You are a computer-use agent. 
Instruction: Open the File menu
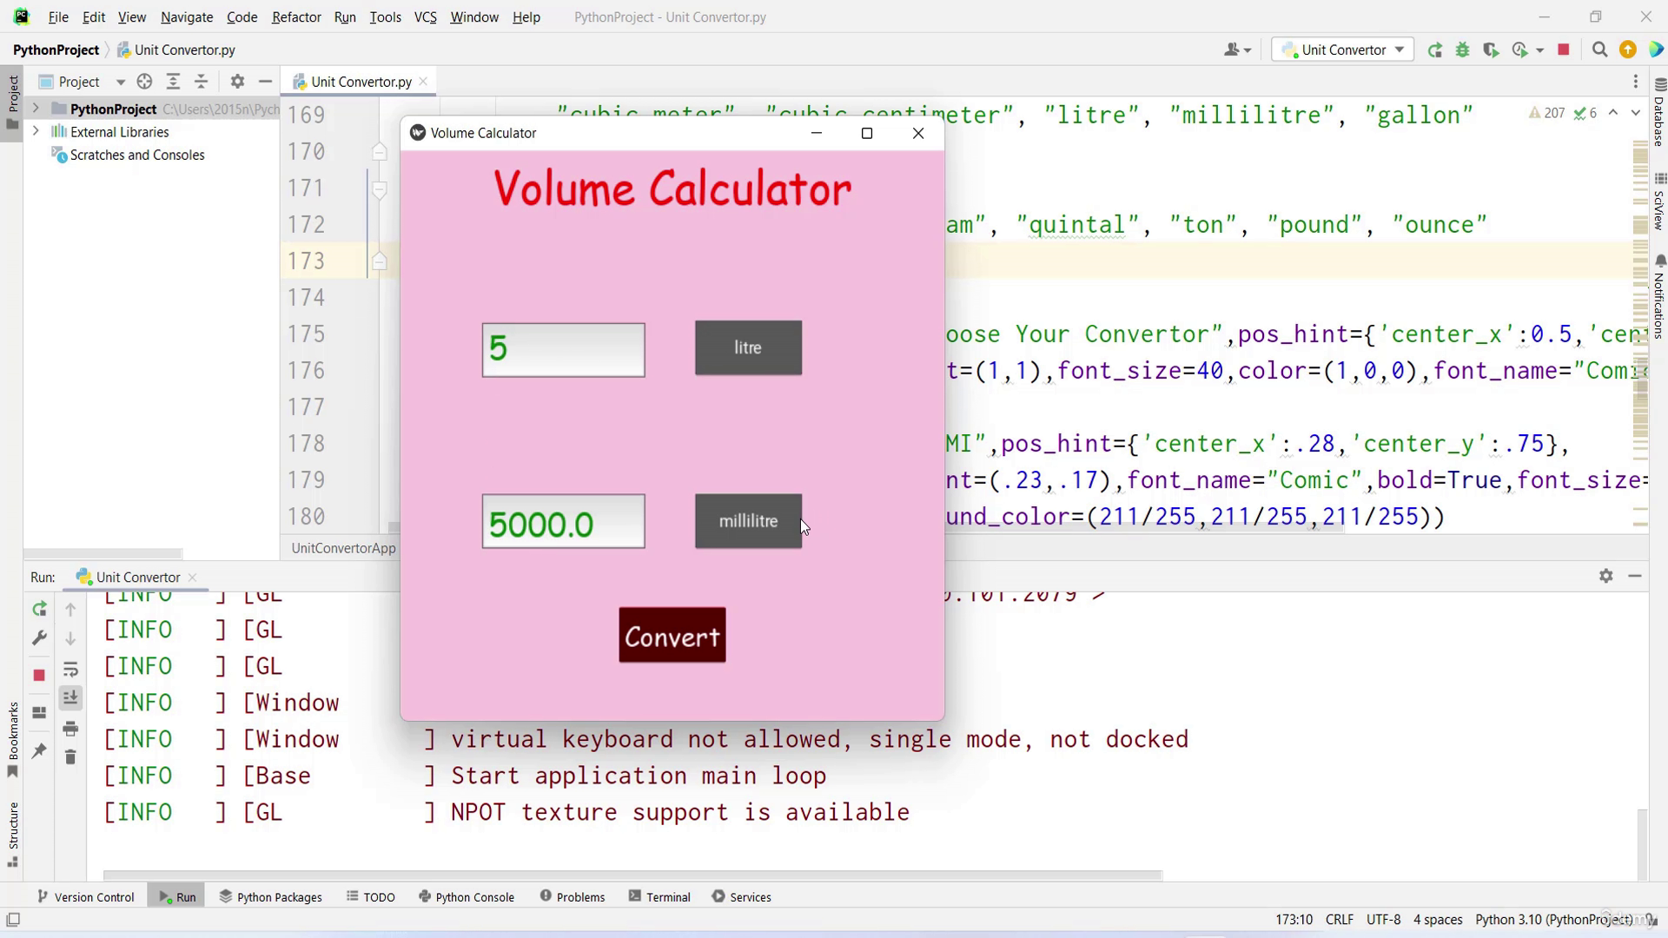pos(58,17)
